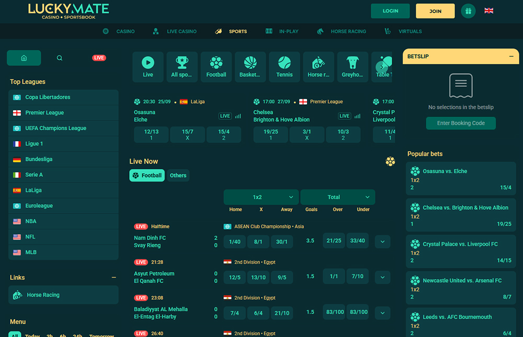
Task: Open the 1x2 market dropdown
Action: pos(261,197)
